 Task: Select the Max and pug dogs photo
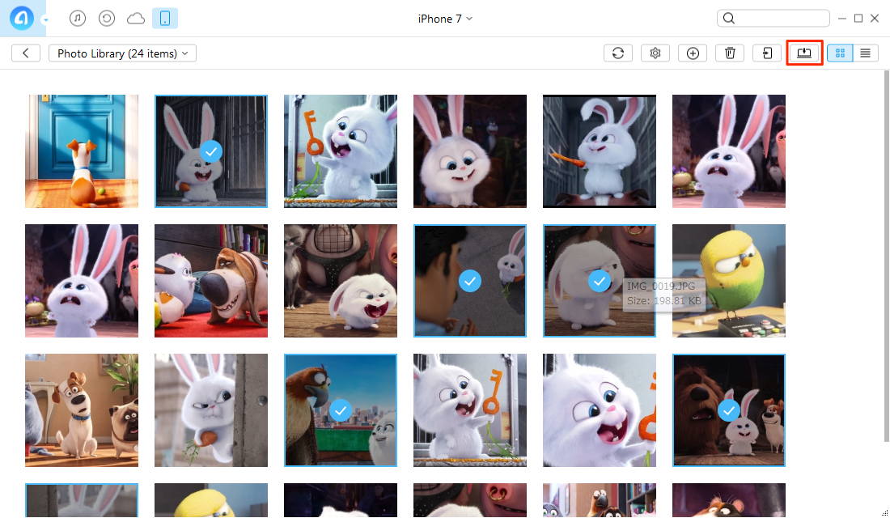tap(82, 410)
